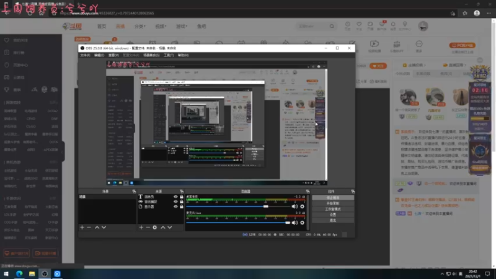Select the scene entry in Scenes list

[x=107, y=197]
